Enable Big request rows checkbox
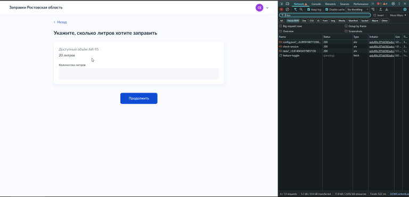Viewport: 409px width, 197px height. coord(281,26)
